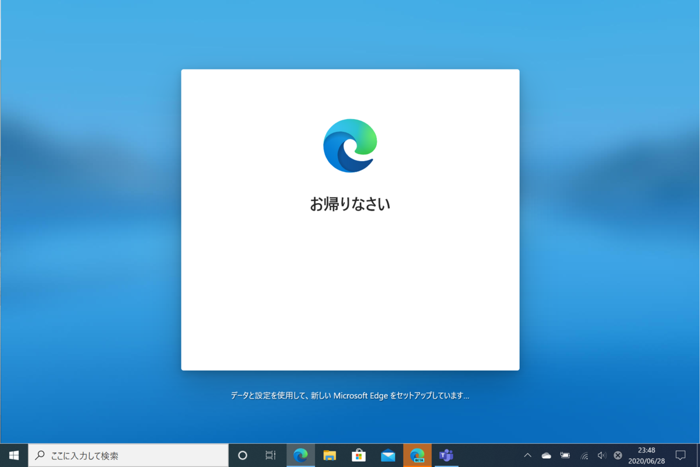Switch to Edge Beta on the taskbar
Screen dimensions: 700x467
[x=417, y=455]
